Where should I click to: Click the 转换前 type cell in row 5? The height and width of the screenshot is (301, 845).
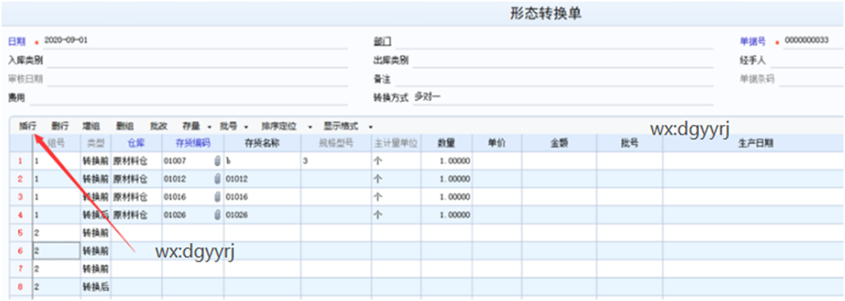(96, 233)
